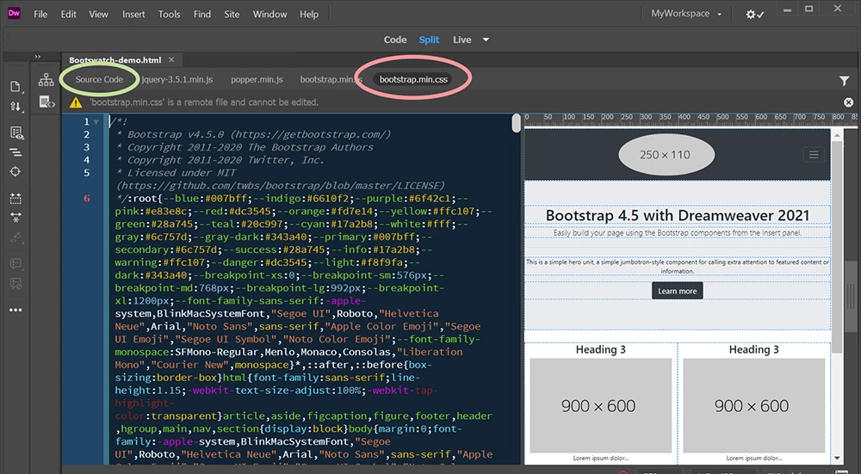Open the Window menu
The width and height of the screenshot is (861, 474).
(269, 15)
